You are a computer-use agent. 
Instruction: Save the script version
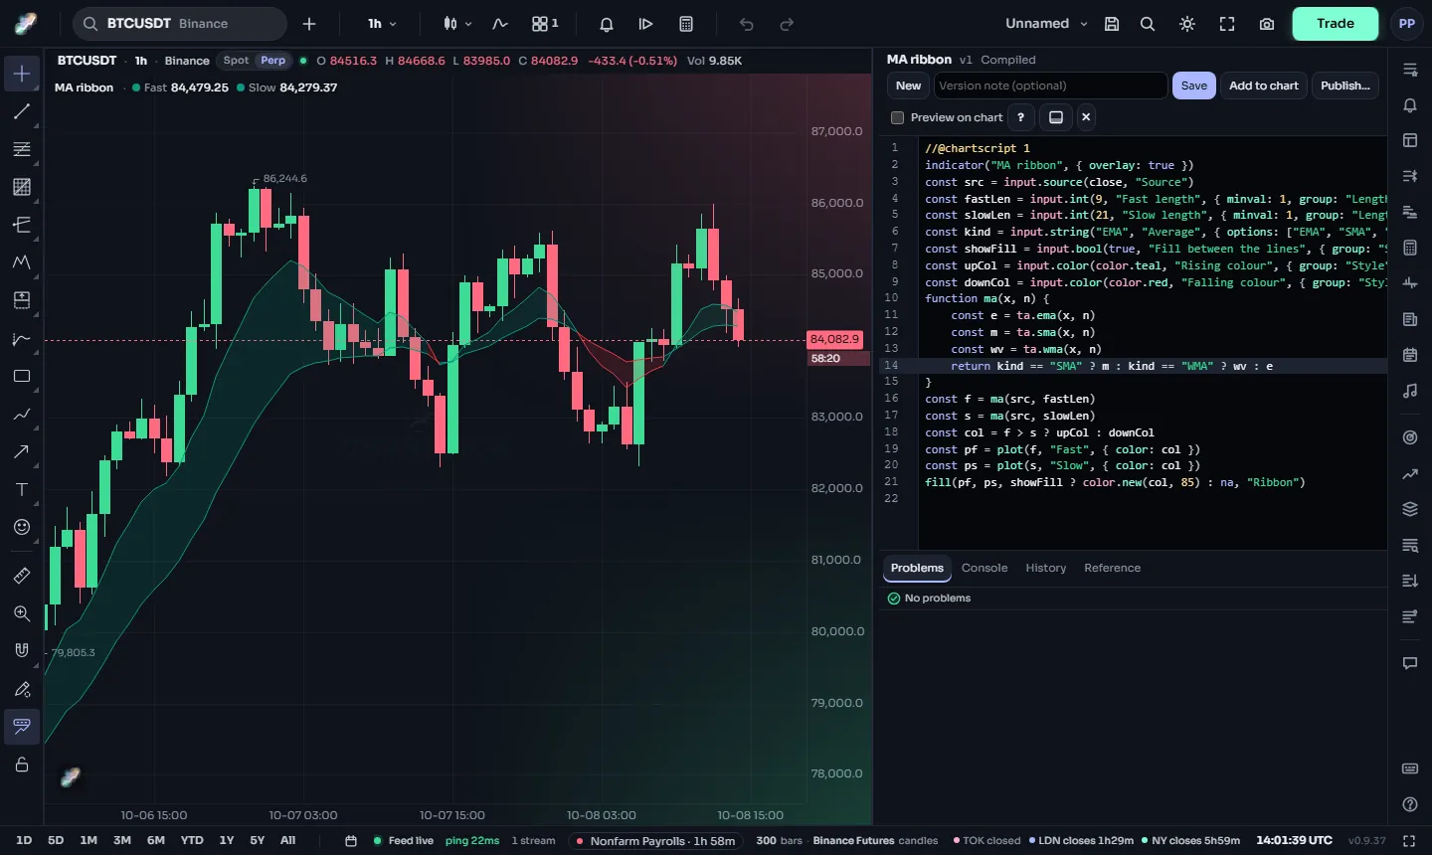[x=1194, y=85]
